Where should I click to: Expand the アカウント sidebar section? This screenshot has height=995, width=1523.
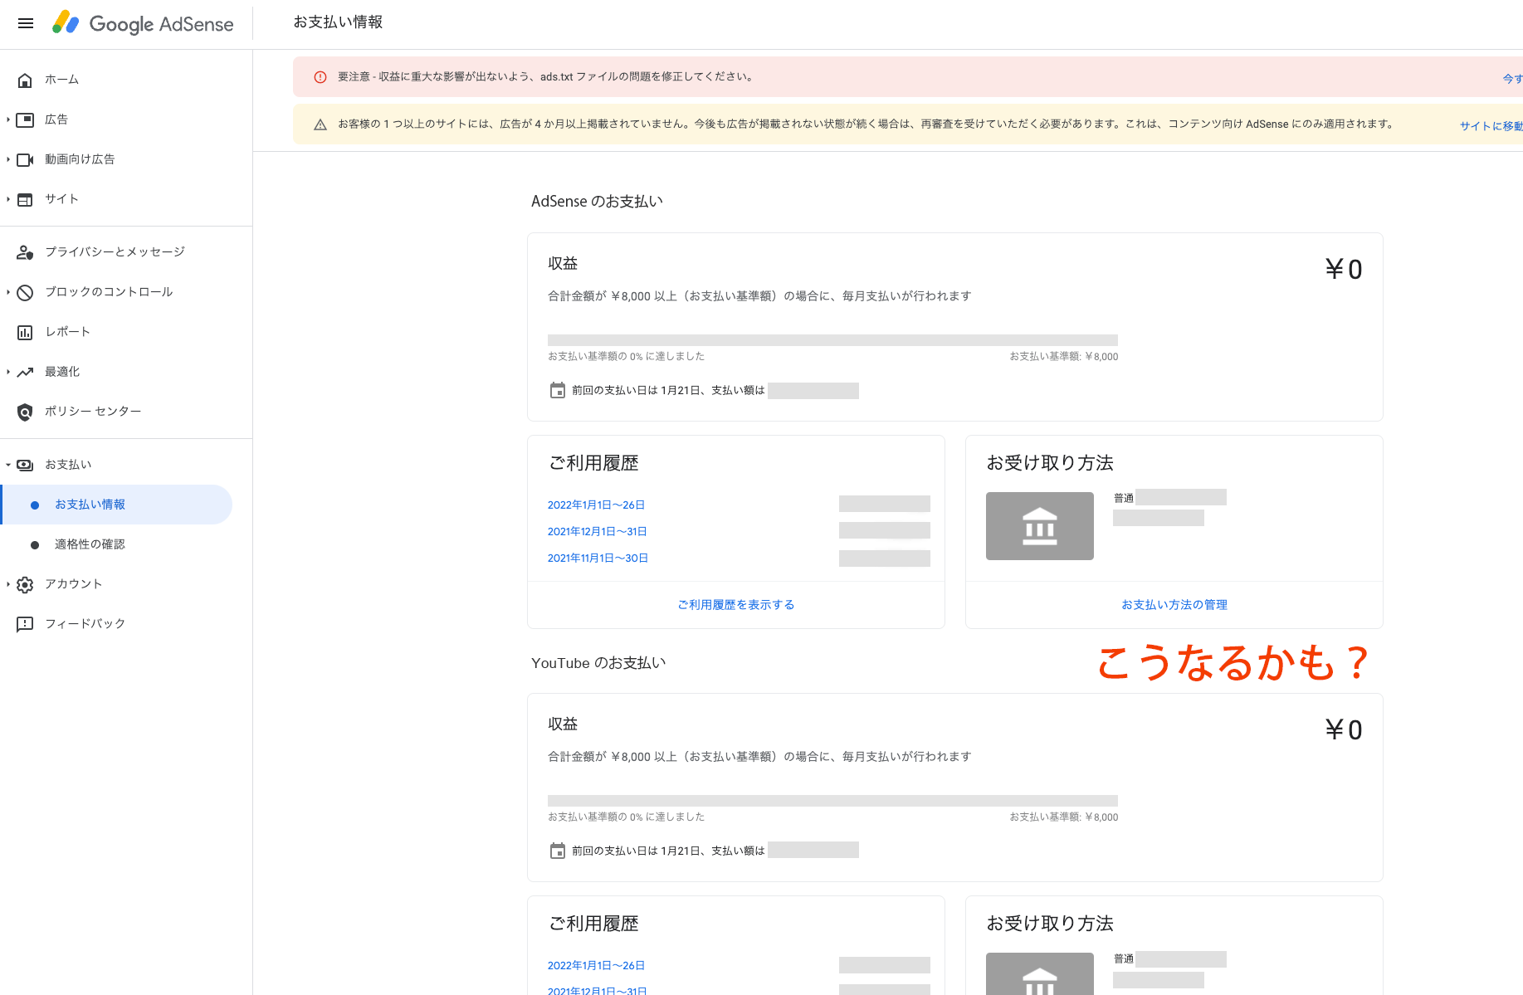point(8,584)
